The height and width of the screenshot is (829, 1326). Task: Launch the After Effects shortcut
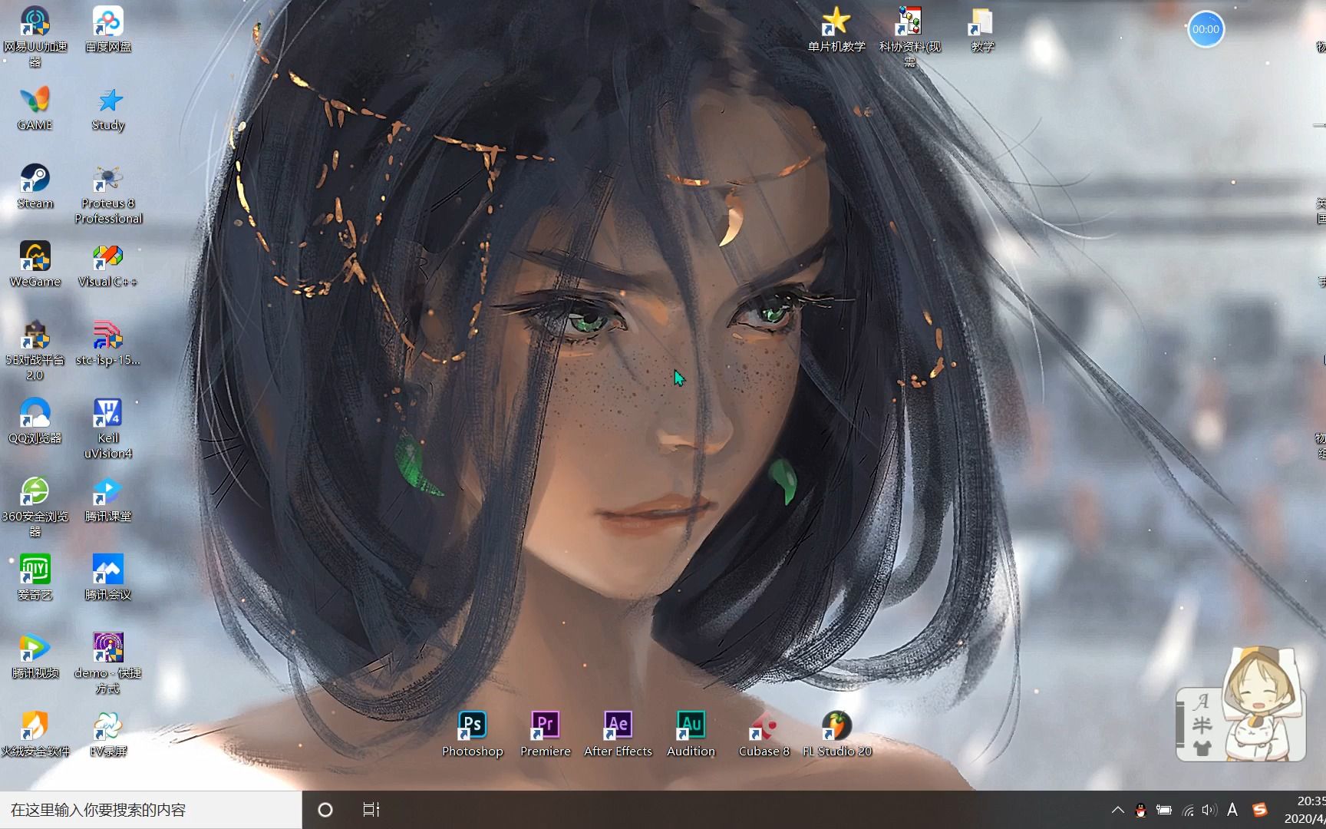pos(618,735)
